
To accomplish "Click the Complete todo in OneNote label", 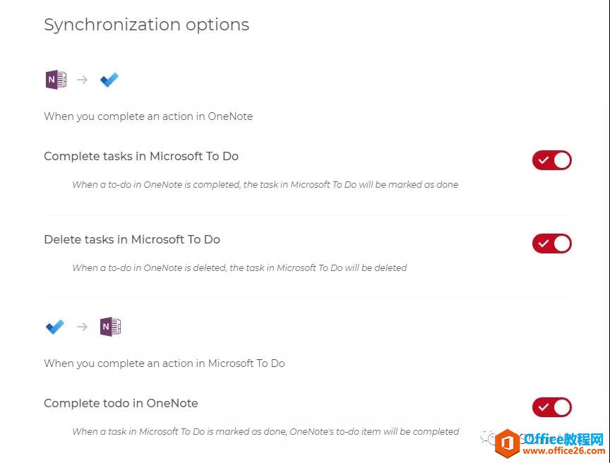I will click(121, 403).
